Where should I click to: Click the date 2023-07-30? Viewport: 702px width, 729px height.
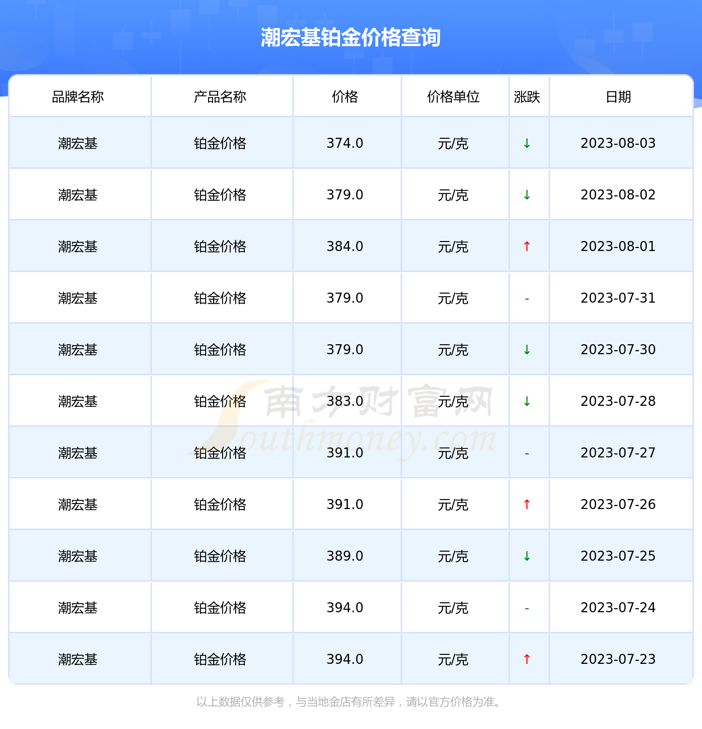point(618,350)
